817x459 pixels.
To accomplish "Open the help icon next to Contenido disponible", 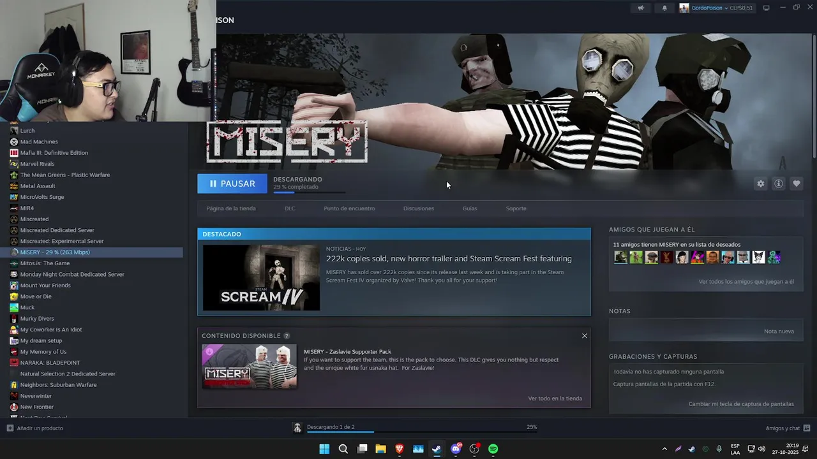I will [x=287, y=336].
